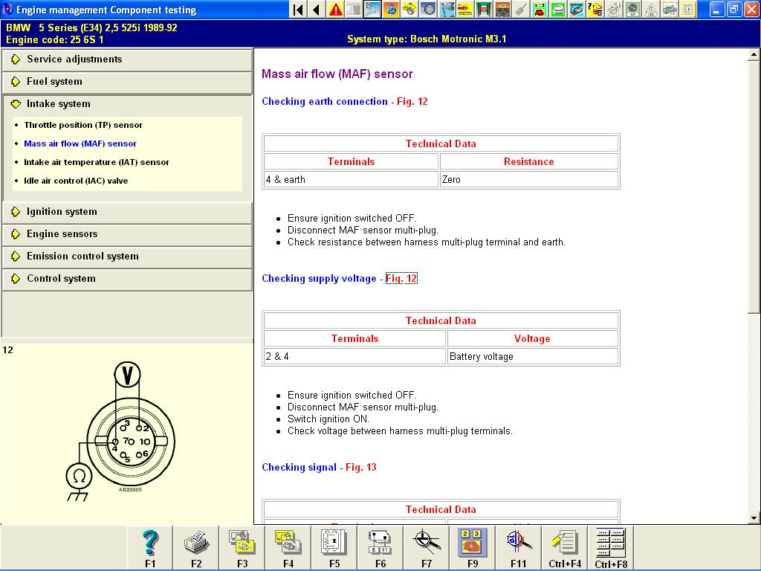Select the F9 engine management icon
The height and width of the screenshot is (571, 761).
[473, 548]
